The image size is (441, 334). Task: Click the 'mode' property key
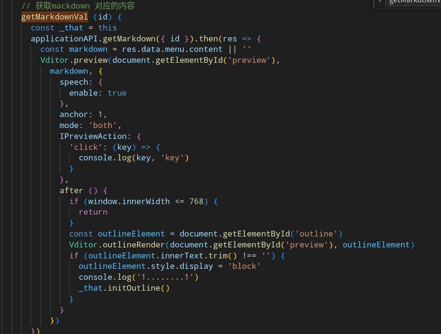click(69, 125)
